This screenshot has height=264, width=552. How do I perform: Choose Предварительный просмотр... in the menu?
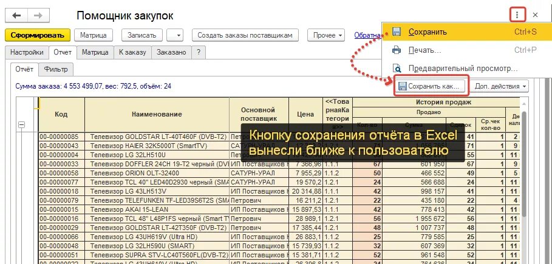tap(467, 69)
